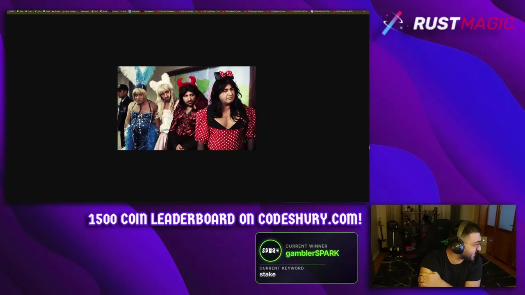Open the costume photo in the browser
This screenshot has width=525, height=295.
coord(187,108)
